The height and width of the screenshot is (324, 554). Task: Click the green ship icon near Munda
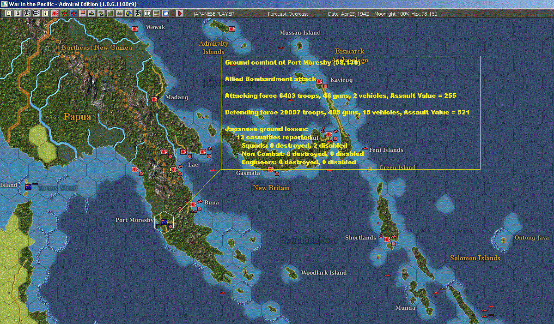(x=443, y=289)
